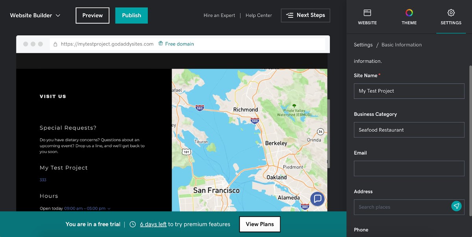Open the Help Center link

pyautogui.click(x=258, y=15)
